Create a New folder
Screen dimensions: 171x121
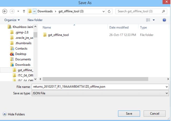coord(35,20)
